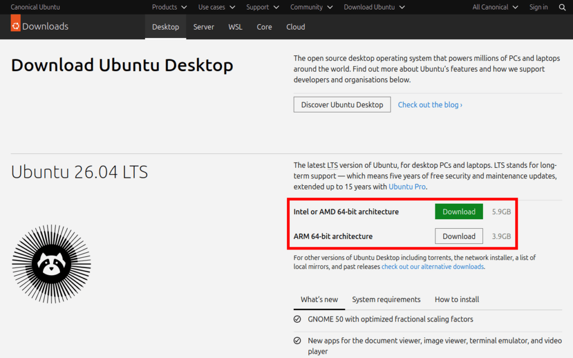The image size is (573, 358).
Task: Select the Desktop tab
Action: coord(166,27)
